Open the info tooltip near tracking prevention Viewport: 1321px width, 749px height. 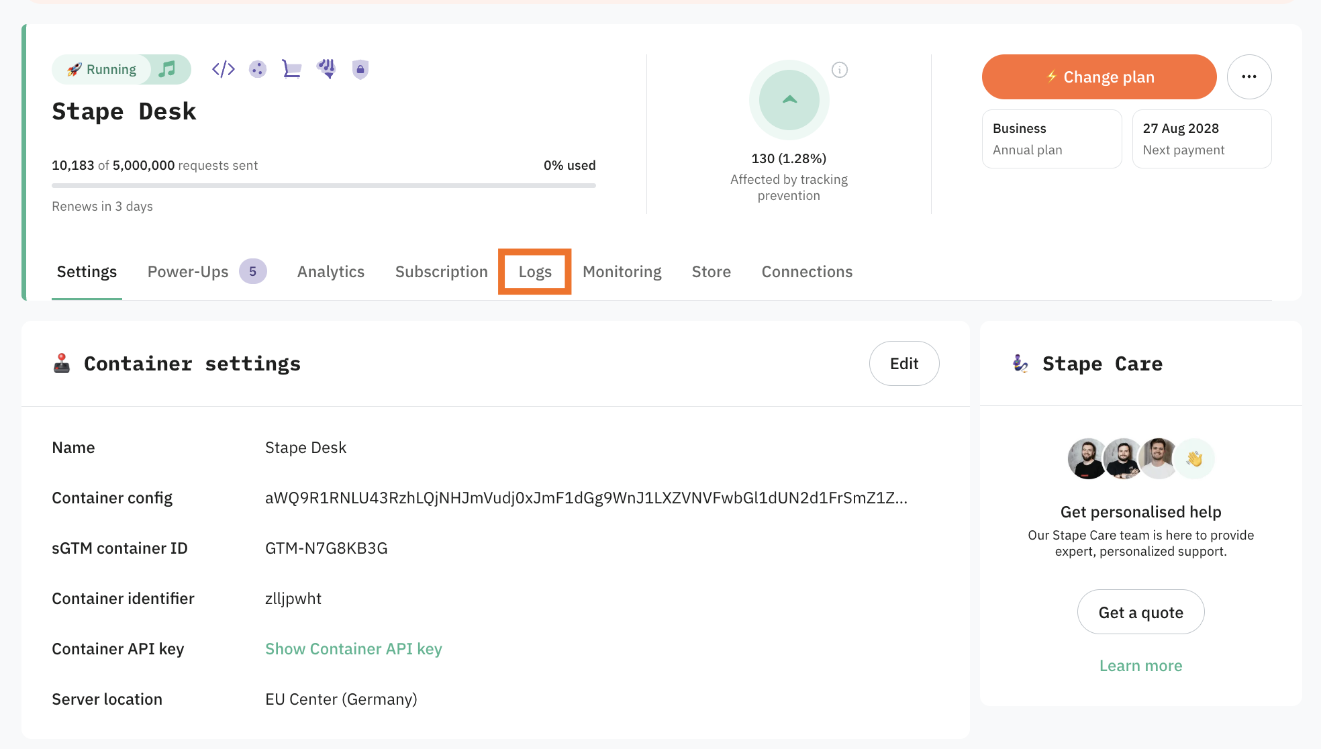click(x=840, y=70)
